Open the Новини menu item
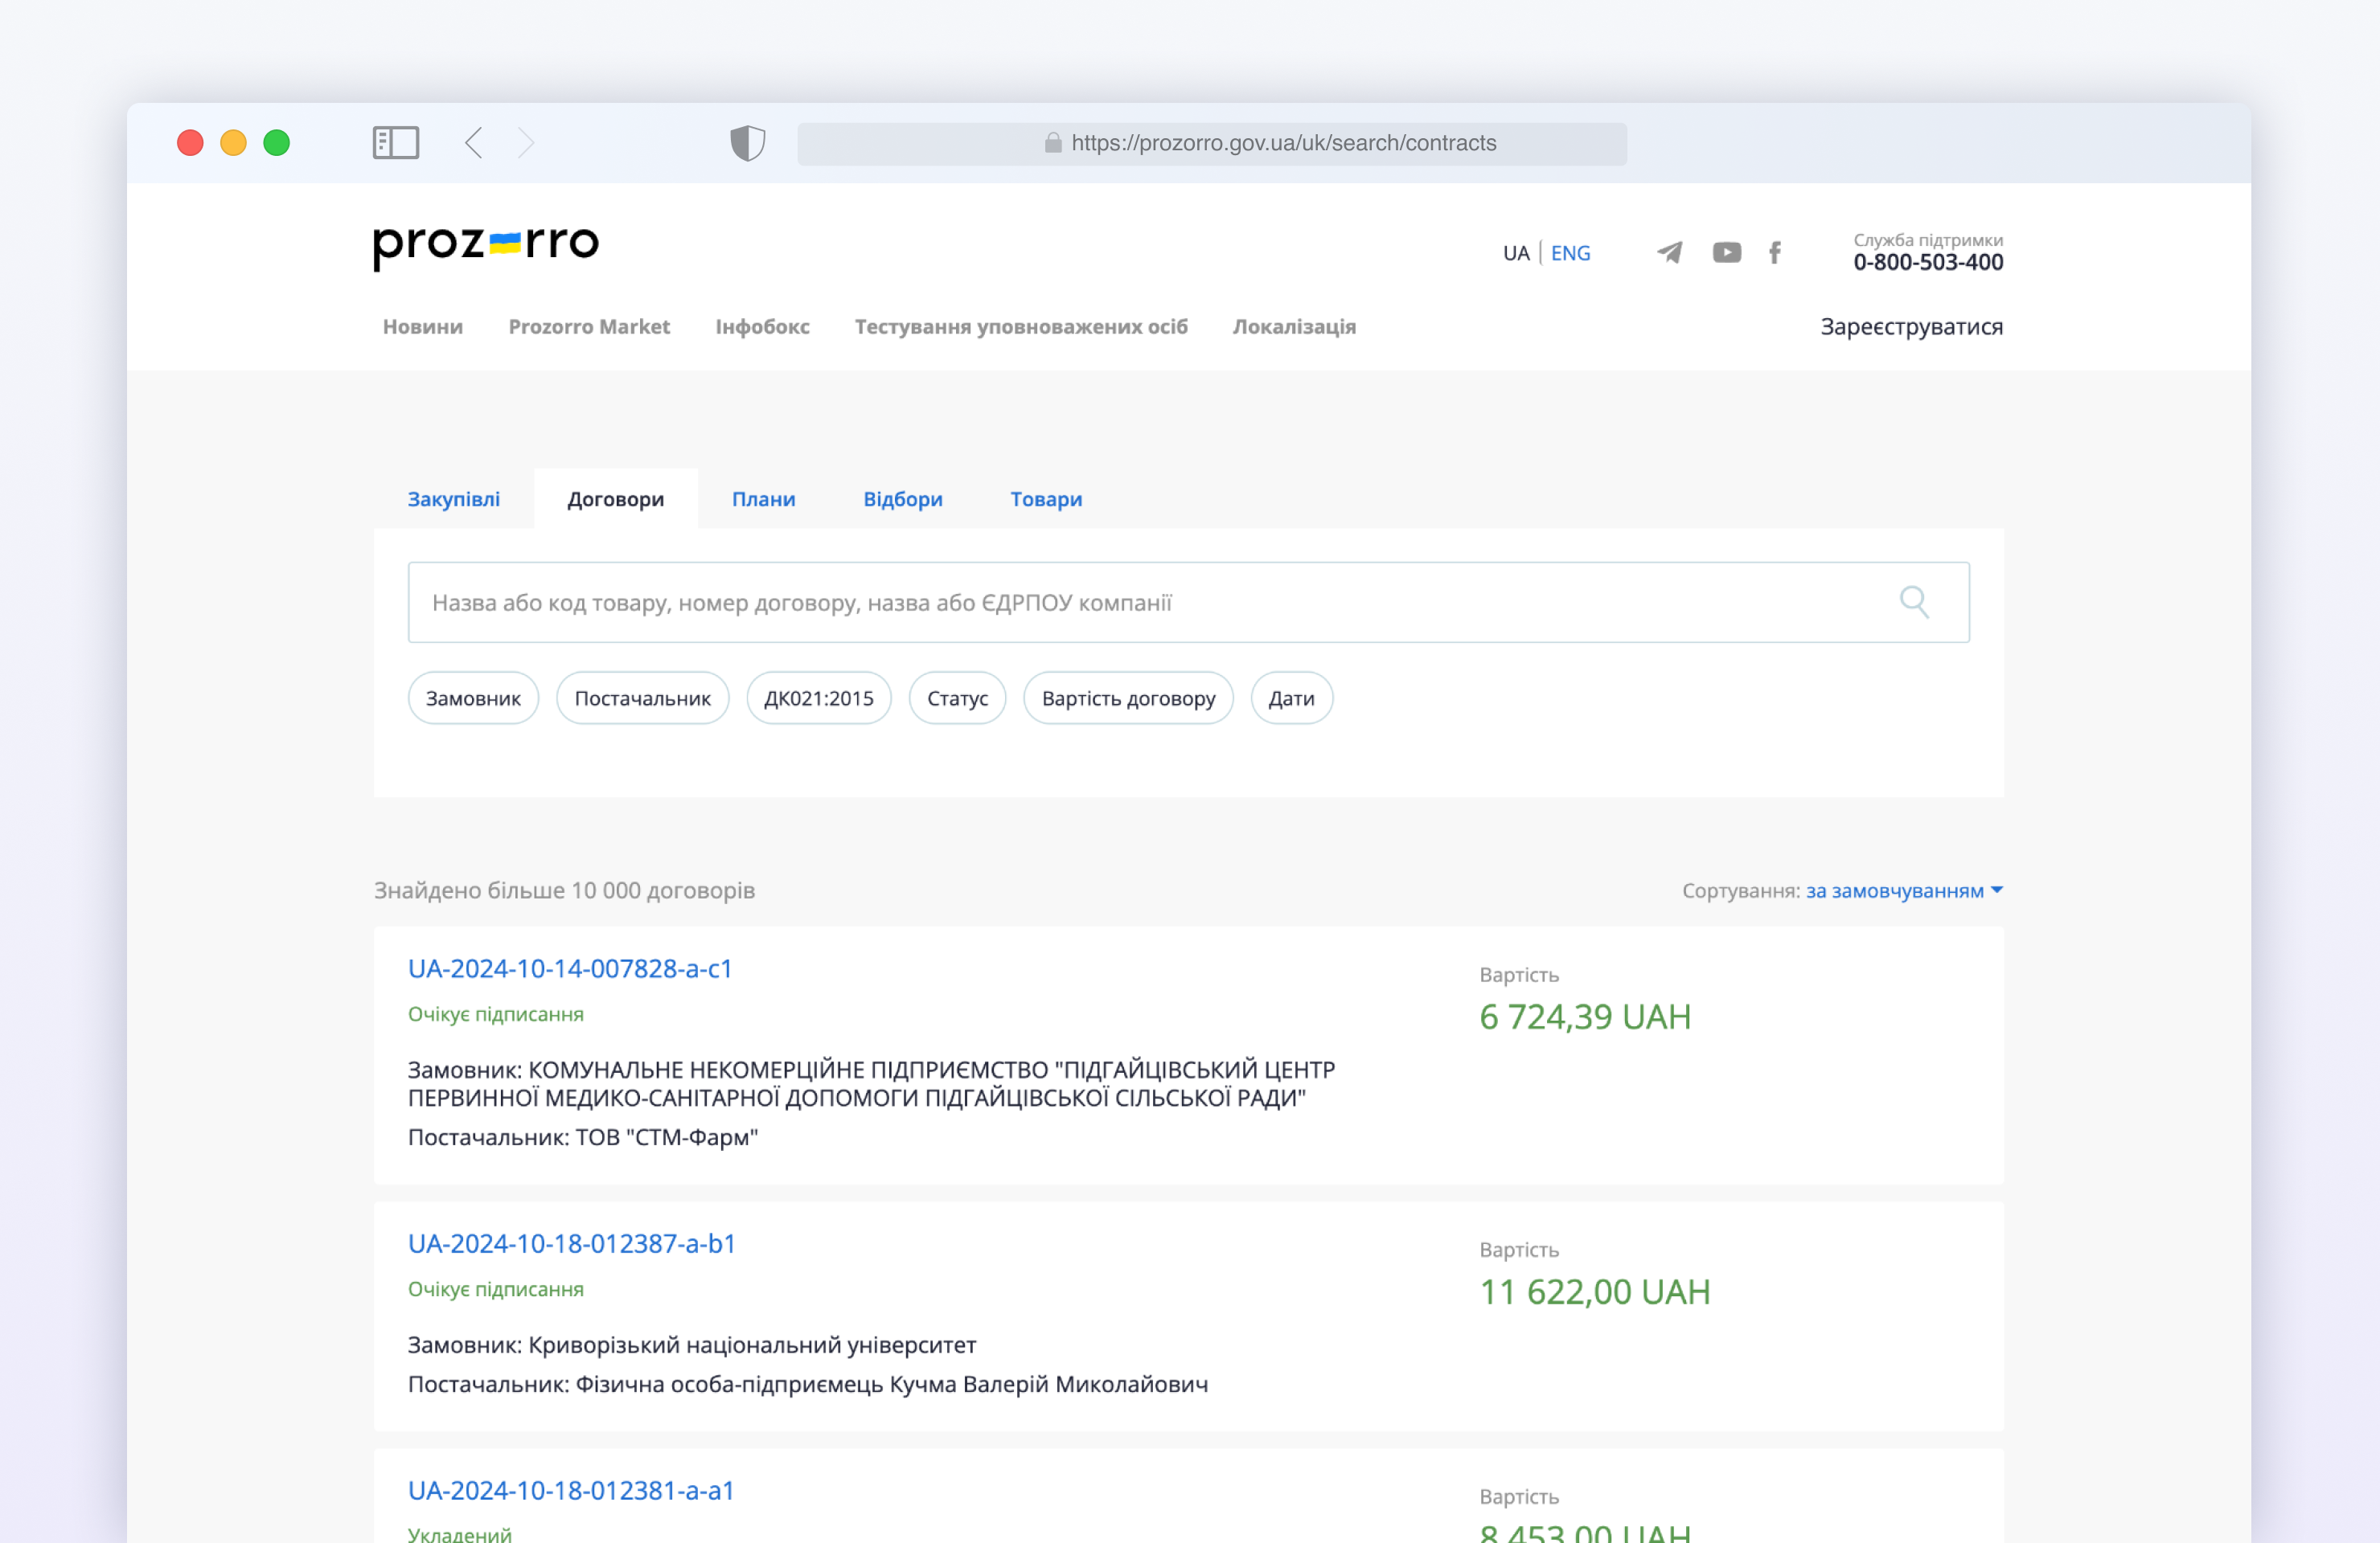 [422, 327]
